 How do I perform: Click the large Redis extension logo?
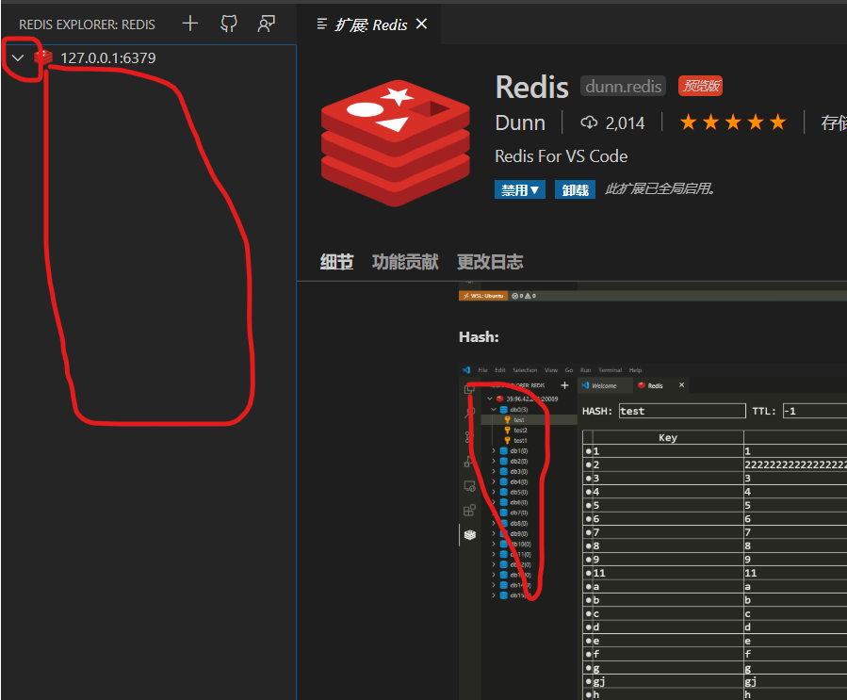coord(396,142)
